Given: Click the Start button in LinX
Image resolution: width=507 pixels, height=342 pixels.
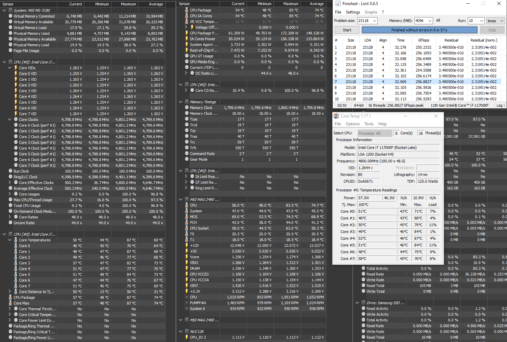Looking at the screenshot, I should point(347,30).
